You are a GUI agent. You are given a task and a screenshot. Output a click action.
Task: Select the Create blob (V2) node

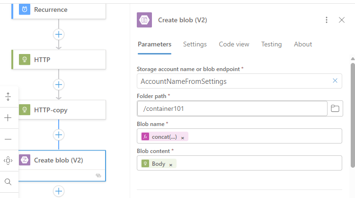pyautogui.click(x=62, y=166)
